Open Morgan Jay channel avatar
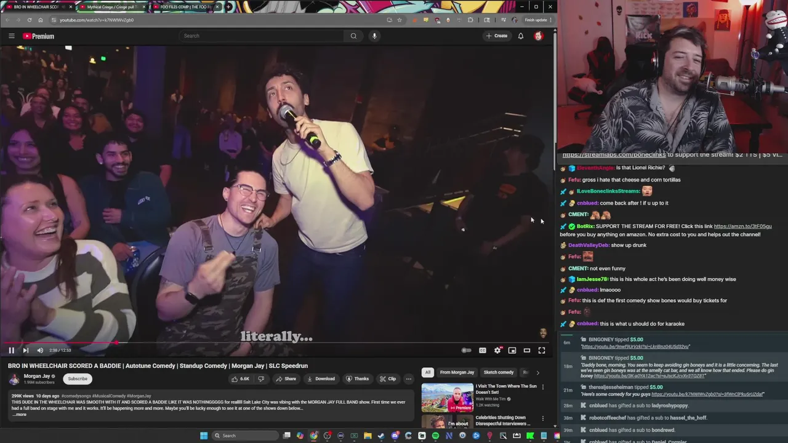This screenshot has height=443, width=788. (14, 379)
